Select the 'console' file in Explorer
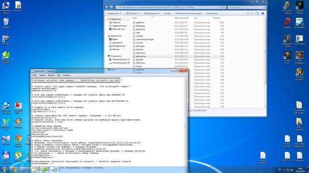This screenshot has width=309, height=173. point(140,43)
